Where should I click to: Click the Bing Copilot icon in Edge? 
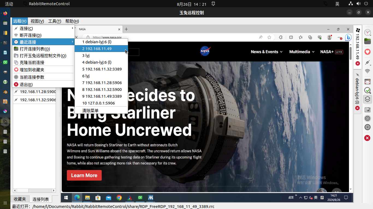(x=348, y=37)
